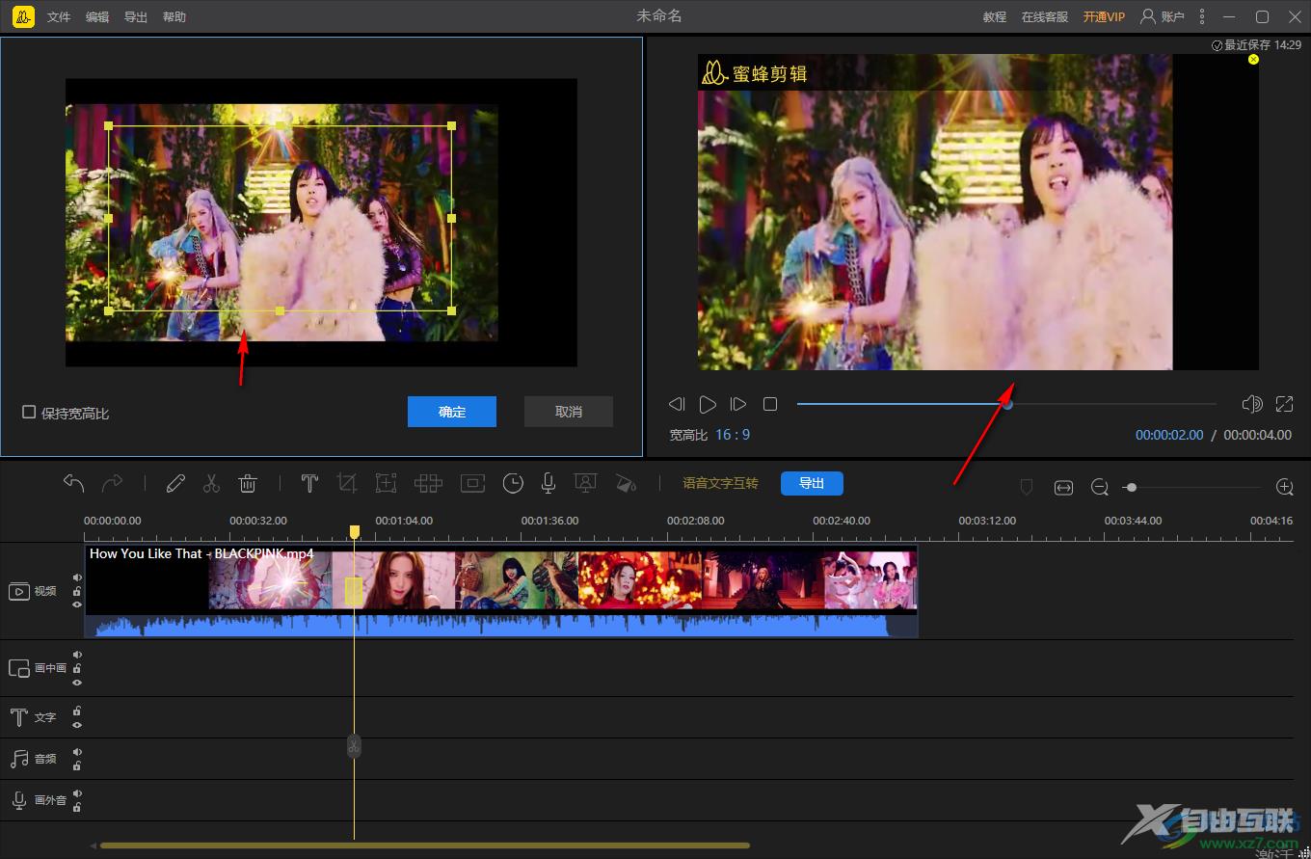This screenshot has width=1311, height=859.
Task: Click the preview progress slider handle
Action: [x=1007, y=404]
